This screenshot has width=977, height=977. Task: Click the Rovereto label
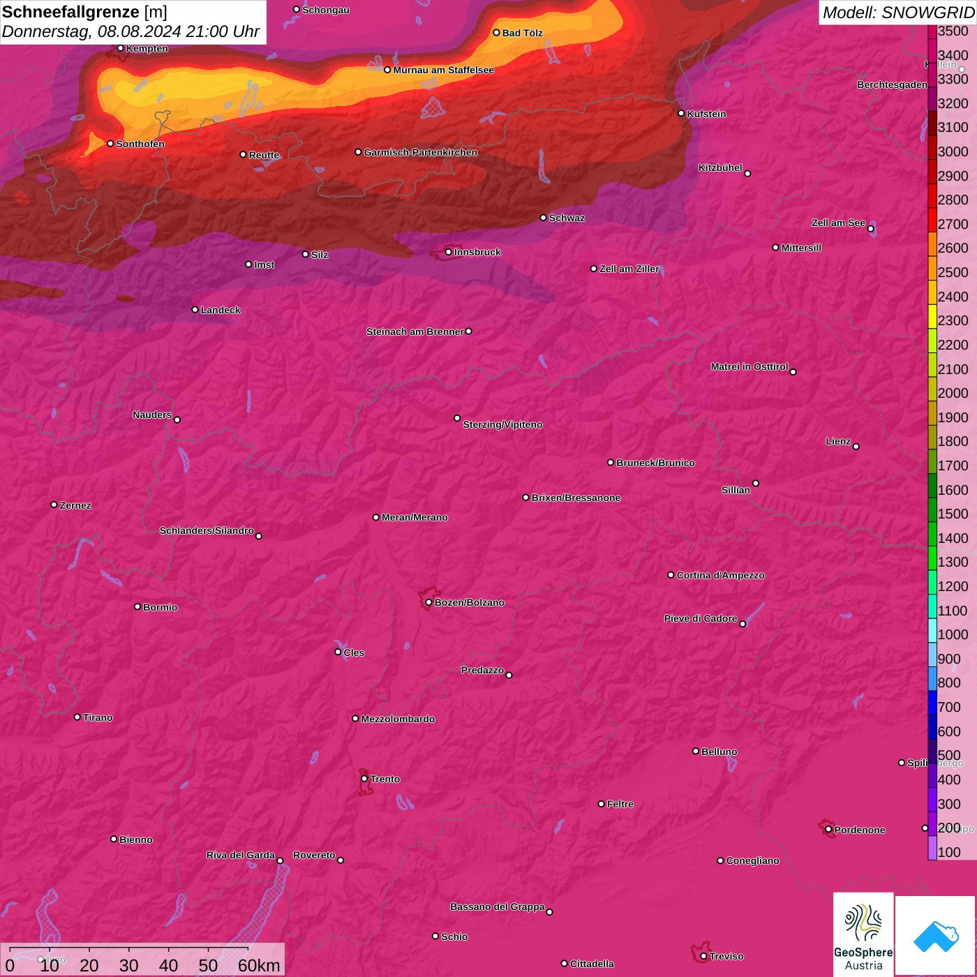(x=314, y=855)
